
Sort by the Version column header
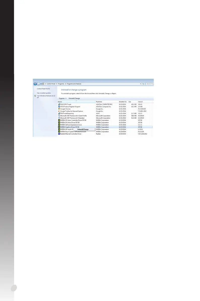145,102
